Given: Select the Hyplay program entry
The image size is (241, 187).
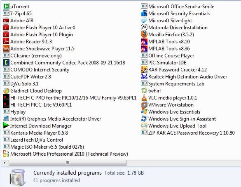Looking at the screenshot, I should pos(14,112).
